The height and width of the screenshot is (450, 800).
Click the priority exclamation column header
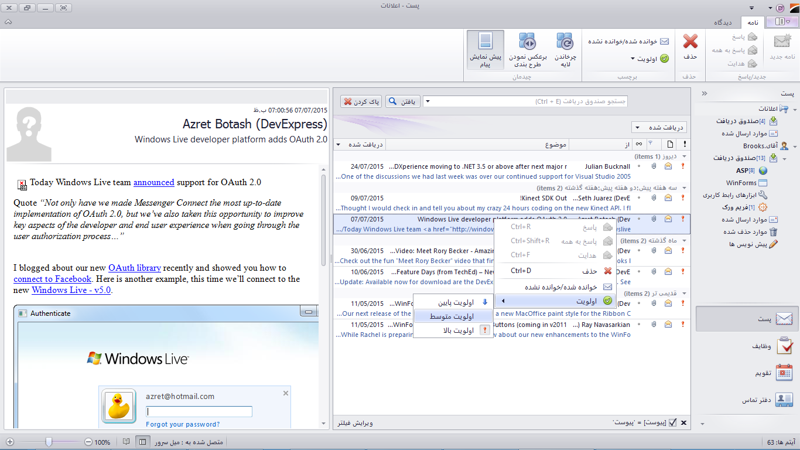pyautogui.click(x=684, y=144)
